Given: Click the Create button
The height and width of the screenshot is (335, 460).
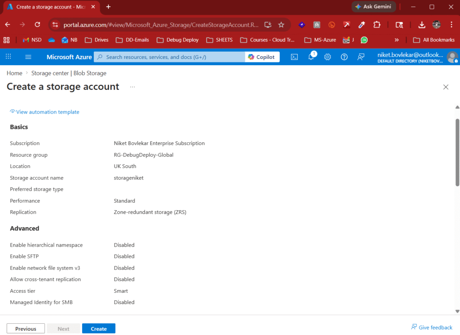Looking at the screenshot, I should coord(98,329).
